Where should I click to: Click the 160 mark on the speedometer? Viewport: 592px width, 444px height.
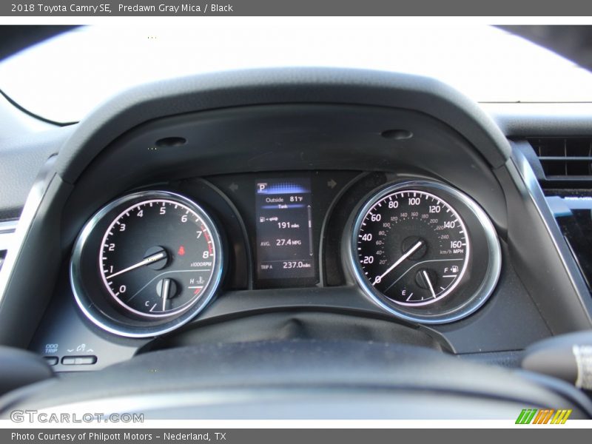click(x=456, y=244)
